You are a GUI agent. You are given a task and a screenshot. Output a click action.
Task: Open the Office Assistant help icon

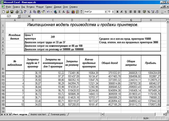coord(77,12)
